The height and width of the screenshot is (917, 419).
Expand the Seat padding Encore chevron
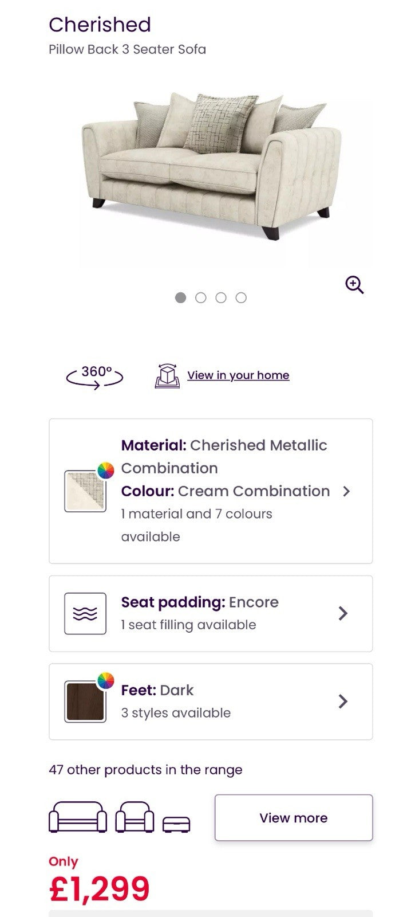[x=343, y=613]
